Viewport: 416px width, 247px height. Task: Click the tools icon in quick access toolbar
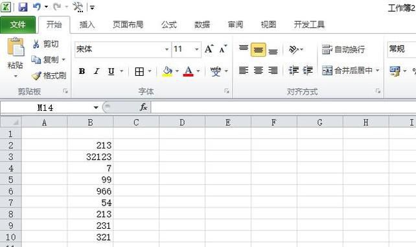click(x=78, y=7)
